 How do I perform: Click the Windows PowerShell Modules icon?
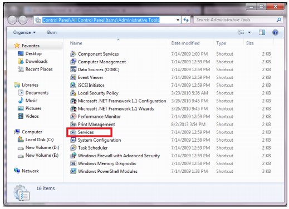click(x=73, y=171)
